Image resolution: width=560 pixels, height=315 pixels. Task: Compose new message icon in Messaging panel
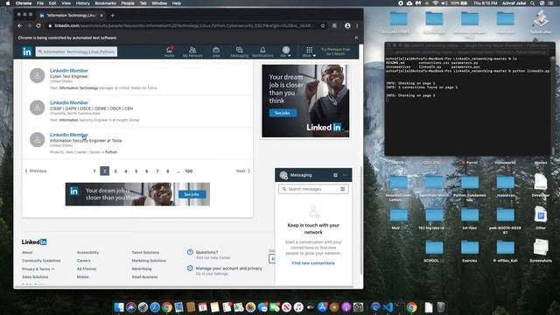[x=335, y=175]
